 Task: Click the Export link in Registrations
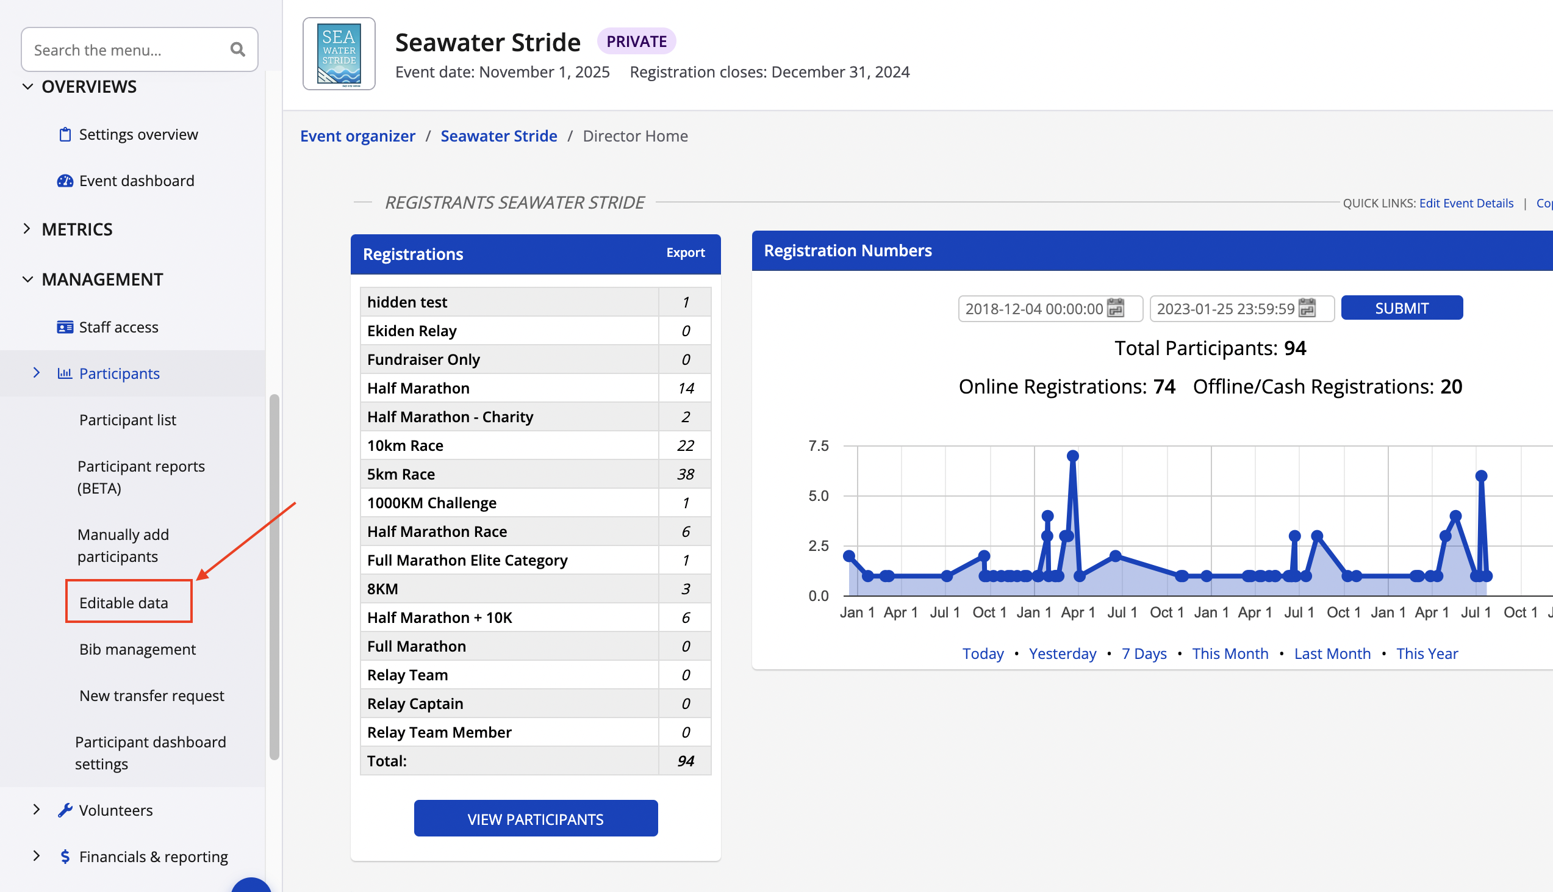click(x=685, y=253)
